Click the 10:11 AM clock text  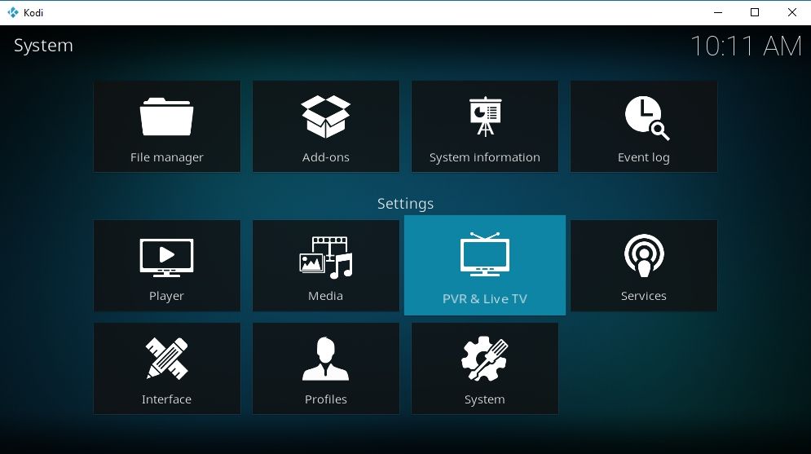pyautogui.click(x=746, y=46)
